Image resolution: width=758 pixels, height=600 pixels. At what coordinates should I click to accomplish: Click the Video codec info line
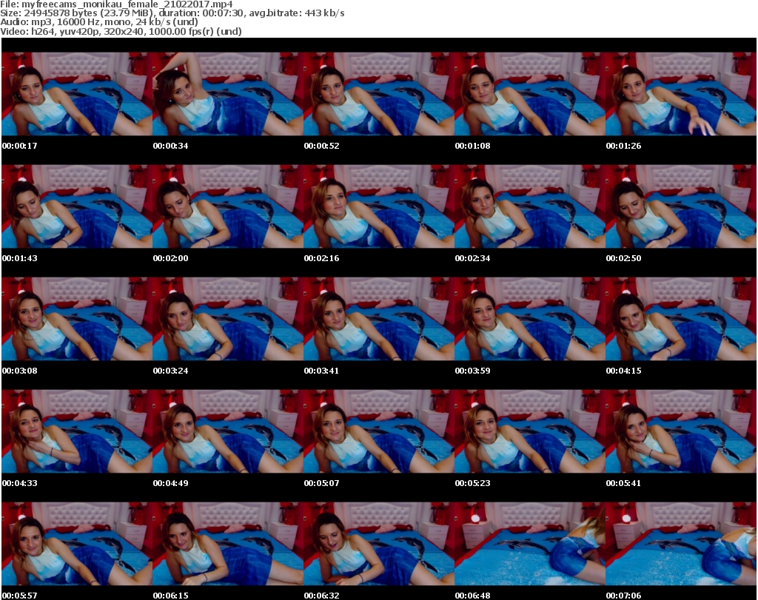click(121, 31)
